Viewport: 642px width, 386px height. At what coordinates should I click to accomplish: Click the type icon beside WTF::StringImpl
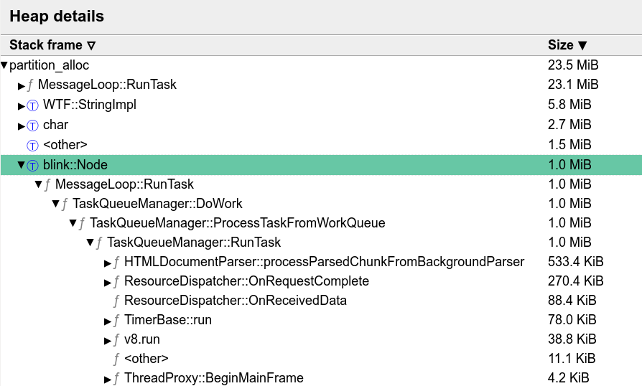[32, 105]
